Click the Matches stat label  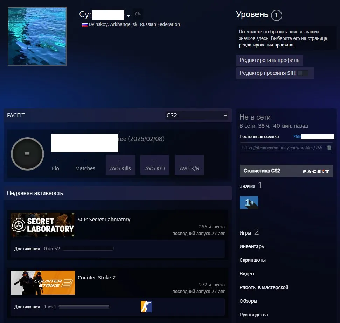point(85,168)
